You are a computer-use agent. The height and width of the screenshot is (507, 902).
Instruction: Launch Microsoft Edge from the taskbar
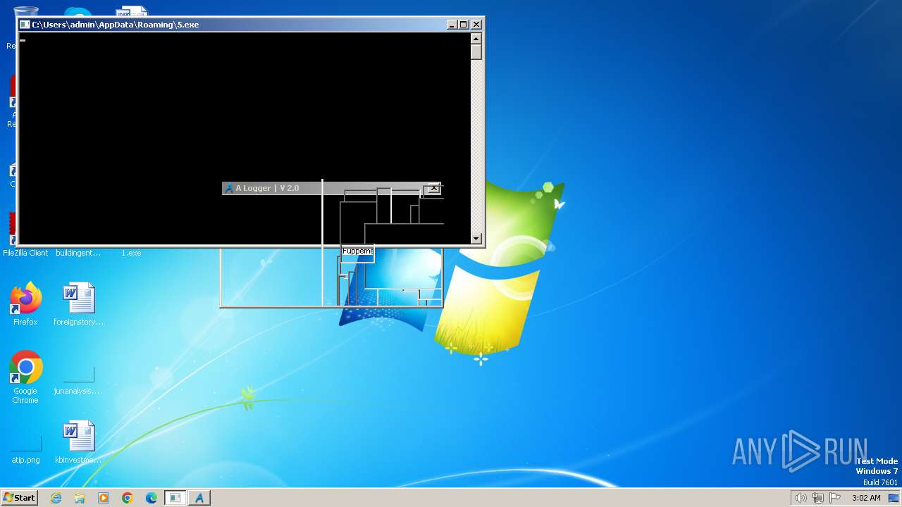[152, 498]
